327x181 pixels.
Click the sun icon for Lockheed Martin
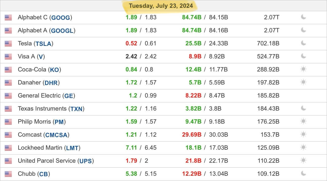click(303, 147)
